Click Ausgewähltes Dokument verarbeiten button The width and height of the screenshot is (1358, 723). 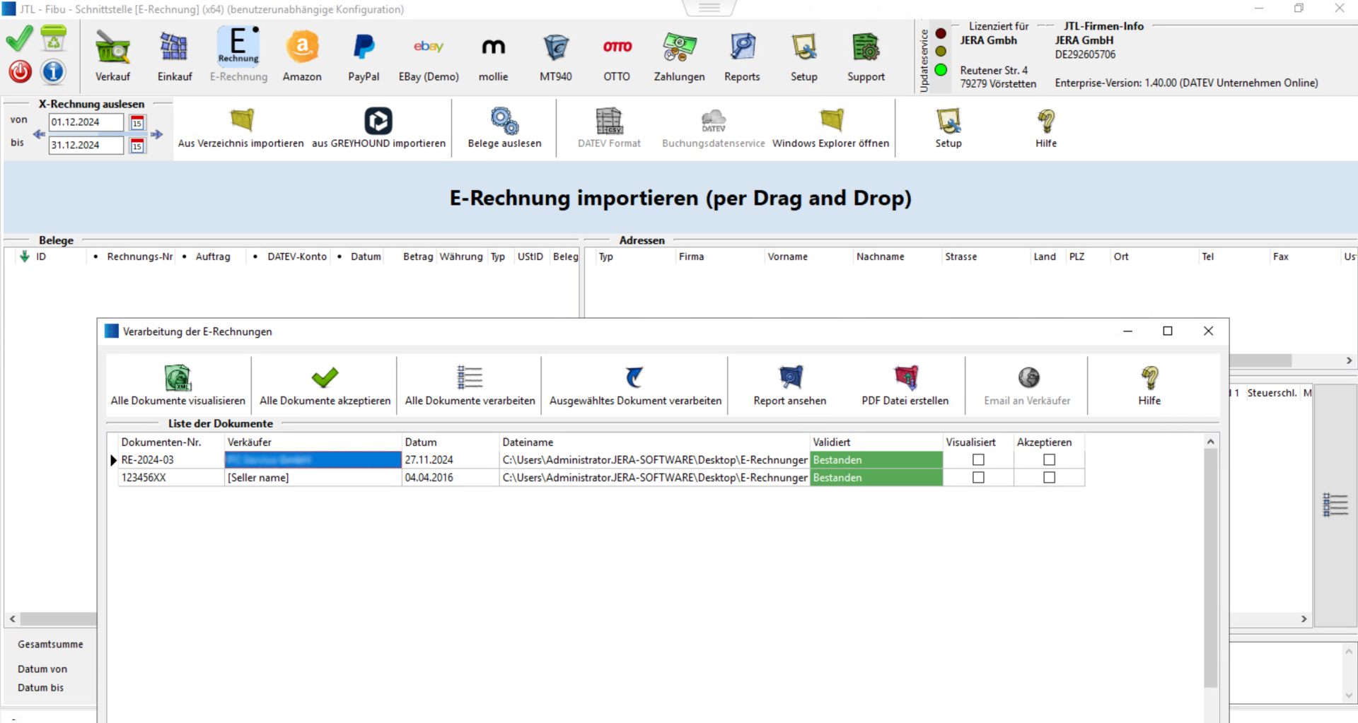point(635,384)
